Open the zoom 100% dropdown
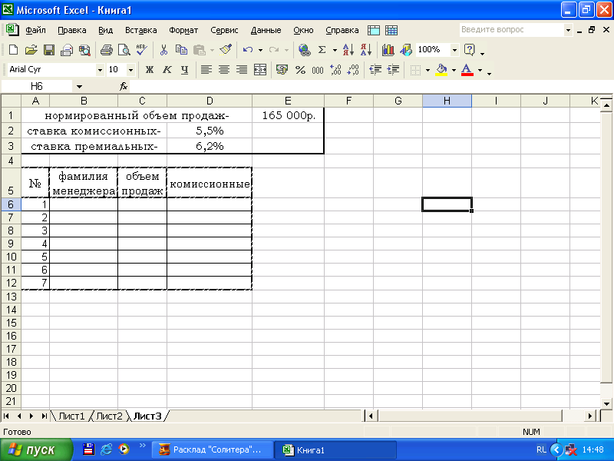The image size is (614, 461). pos(454,50)
